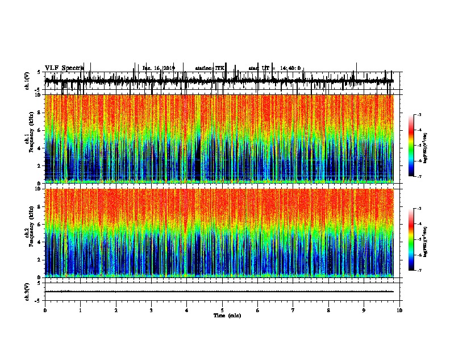Click the flat ch.3 voltage trace
Viewport: 450px width, 348px height.
pos(219,292)
